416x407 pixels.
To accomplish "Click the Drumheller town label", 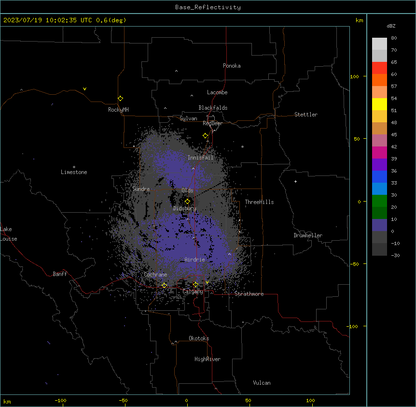I will [308, 235].
